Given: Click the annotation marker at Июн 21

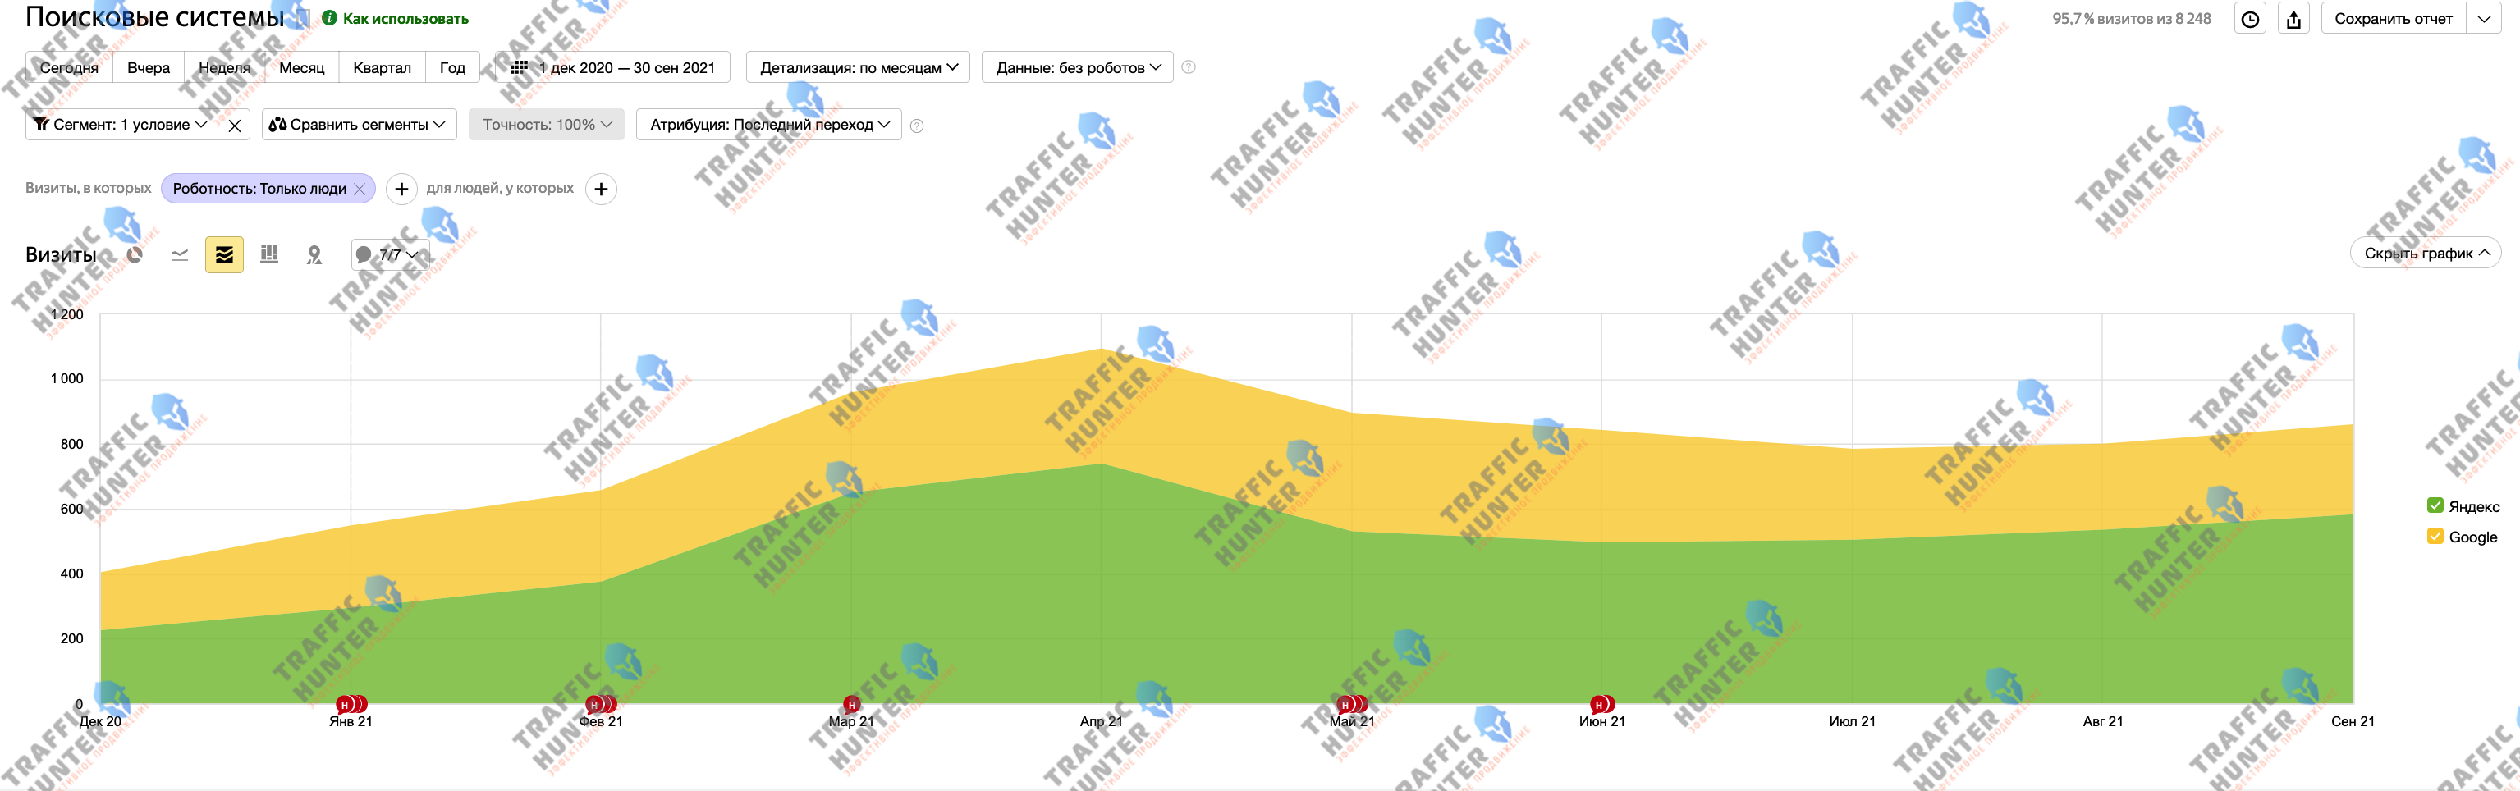Looking at the screenshot, I should 1601,704.
